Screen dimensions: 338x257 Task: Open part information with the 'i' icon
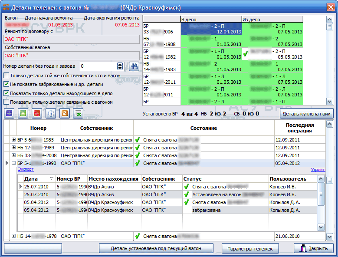[51, 113]
